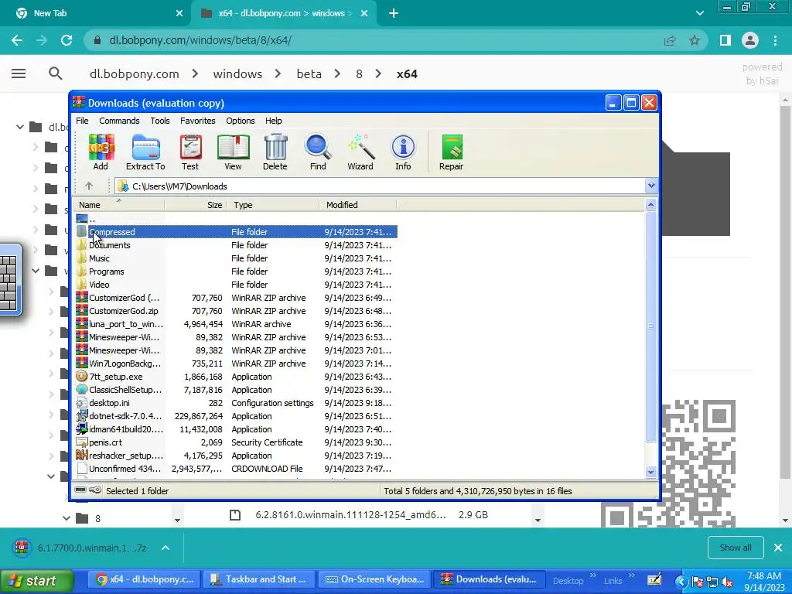Image resolution: width=792 pixels, height=594 pixels.
Task: Click the View book icon
Action: [233, 152]
